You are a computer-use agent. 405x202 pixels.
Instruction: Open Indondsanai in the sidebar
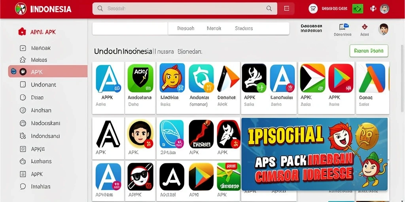40,136
